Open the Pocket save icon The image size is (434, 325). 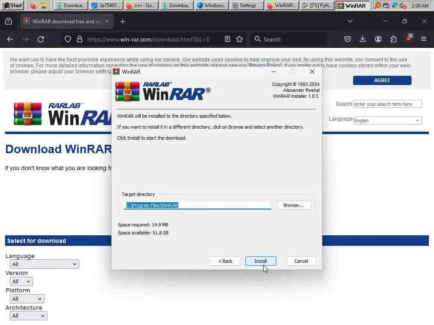point(348,39)
